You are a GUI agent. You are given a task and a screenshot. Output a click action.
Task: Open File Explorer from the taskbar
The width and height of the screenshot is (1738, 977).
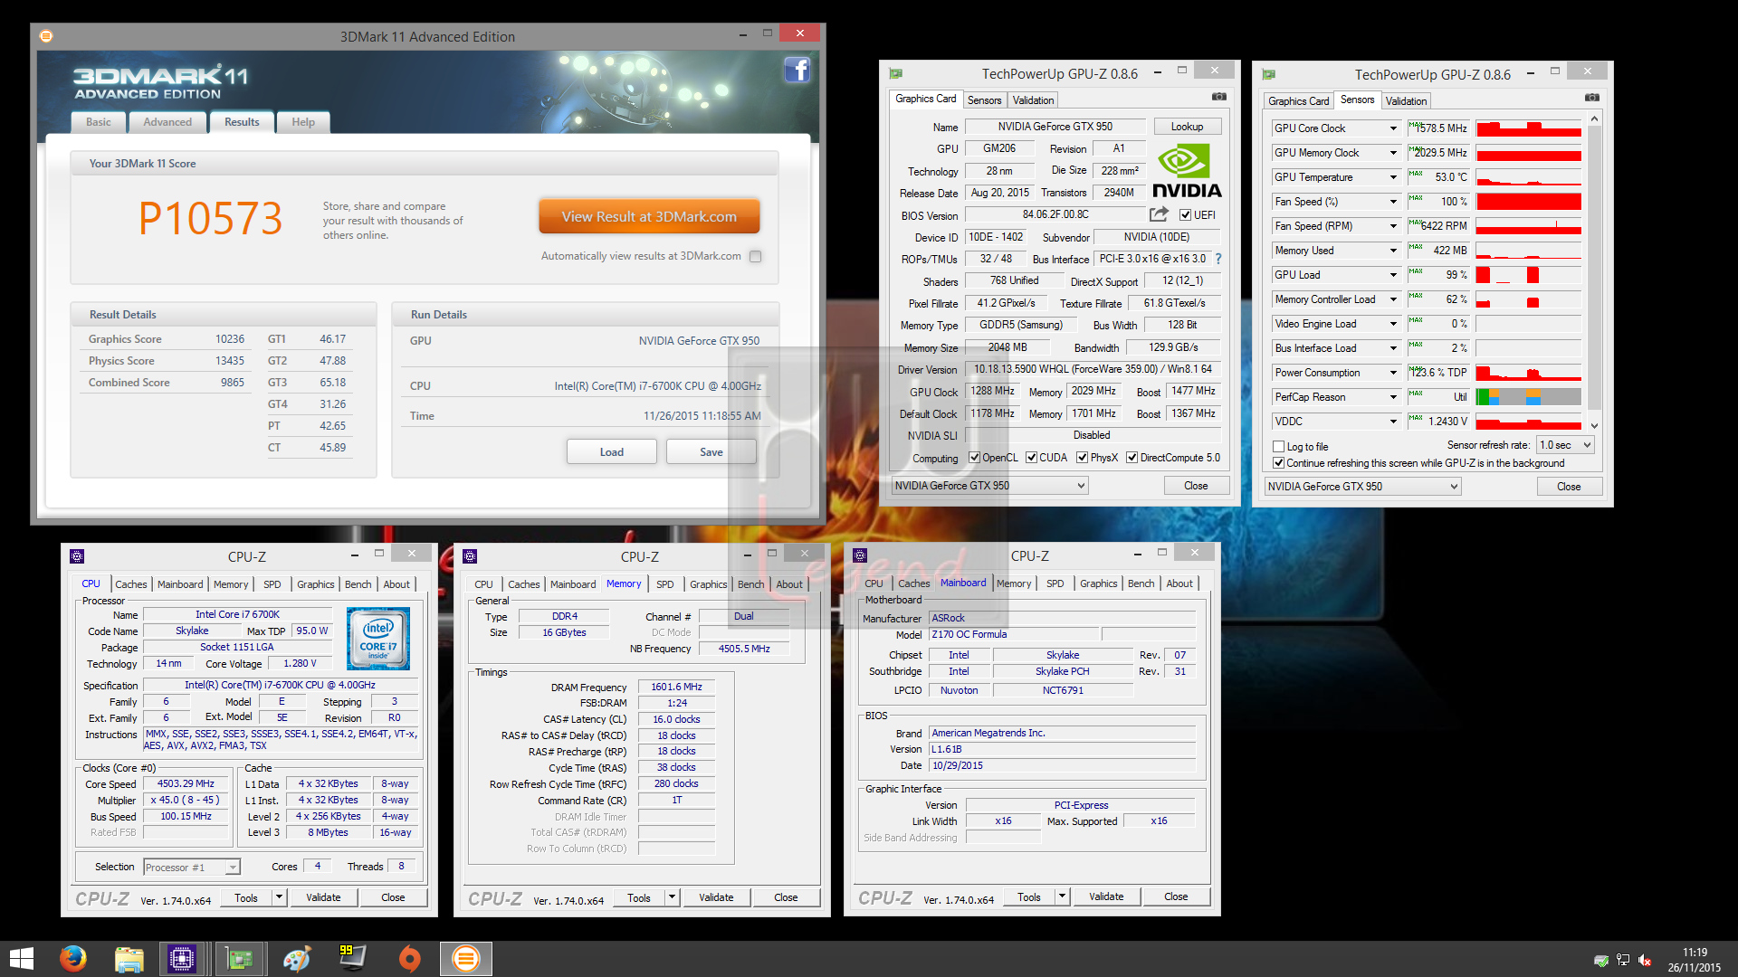click(x=129, y=959)
